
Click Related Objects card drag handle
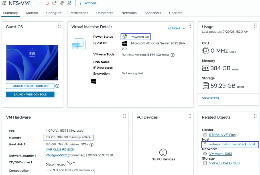(x=255, y=116)
